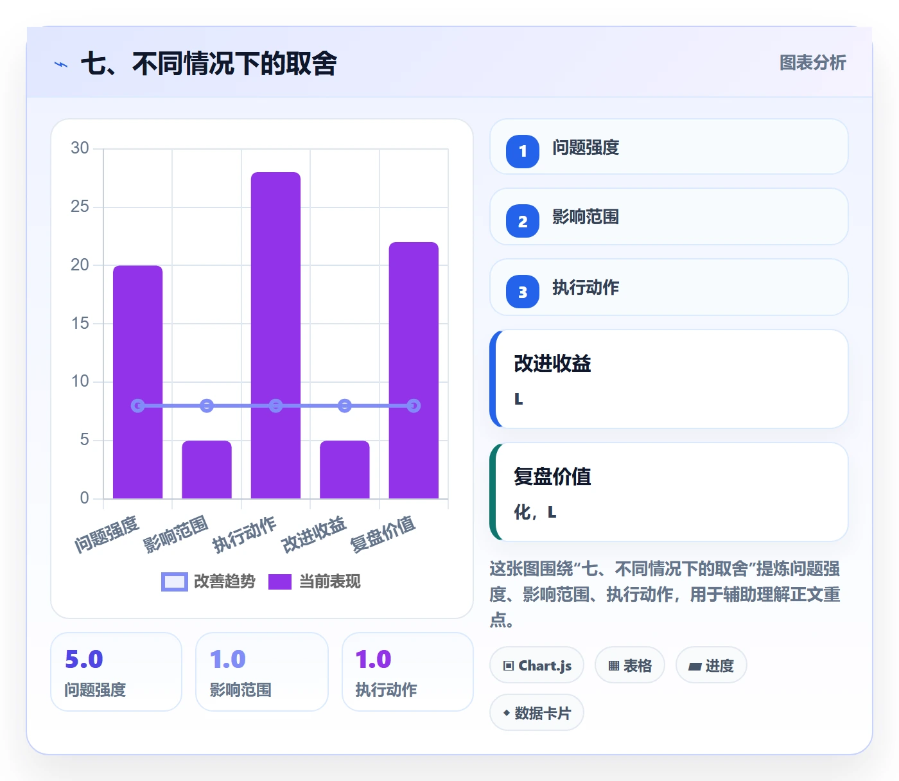Click the blue number 2 badge
Viewport: 899px width, 781px height.
523,221
